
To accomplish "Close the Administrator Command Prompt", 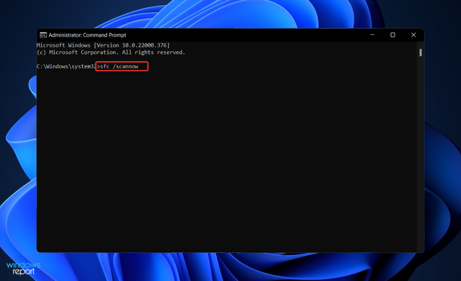I will [414, 35].
